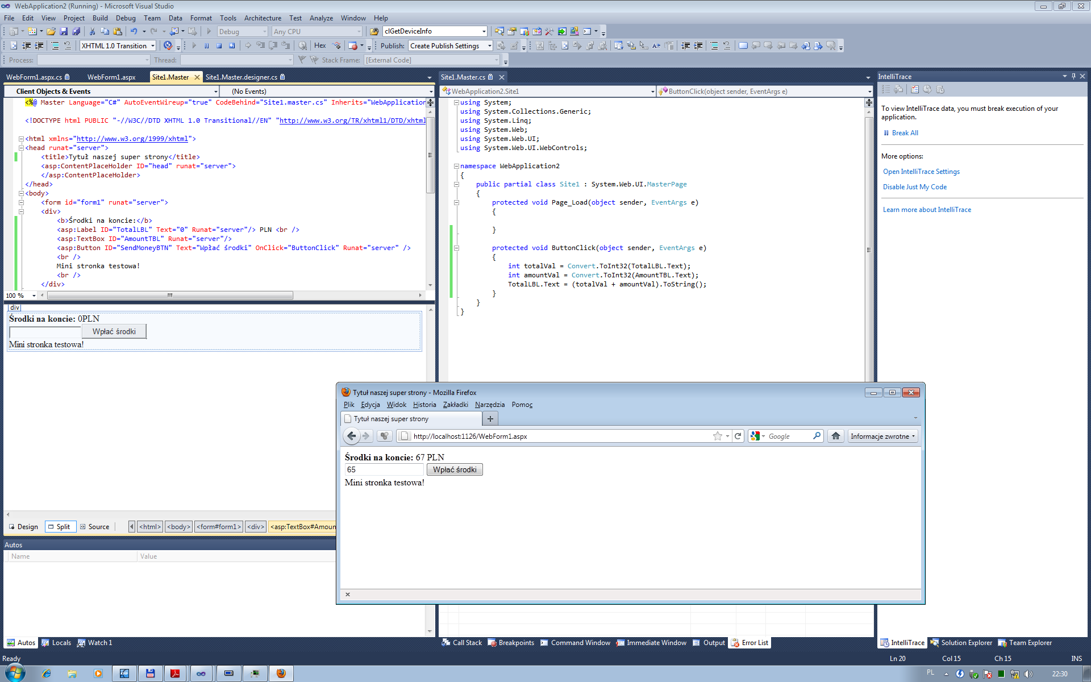Open the Extension tools wrench icon
This screenshot has height=682, width=1091.
pyautogui.click(x=549, y=31)
